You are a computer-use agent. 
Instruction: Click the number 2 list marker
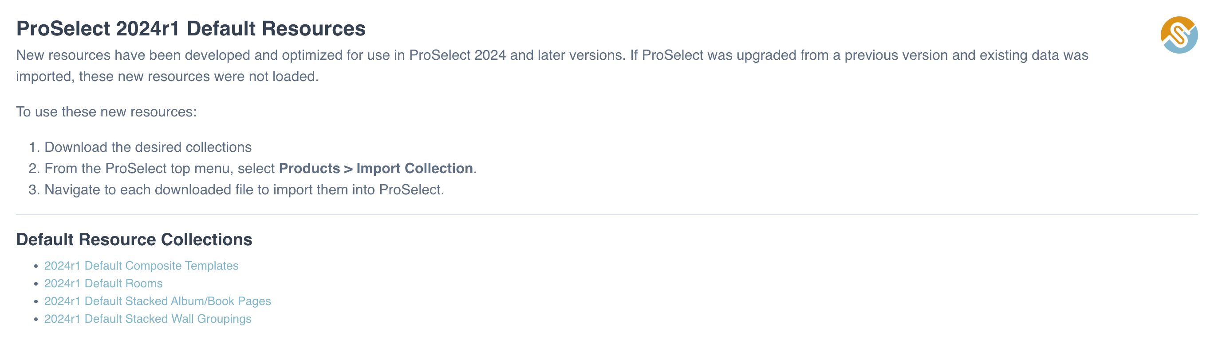(x=33, y=168)
